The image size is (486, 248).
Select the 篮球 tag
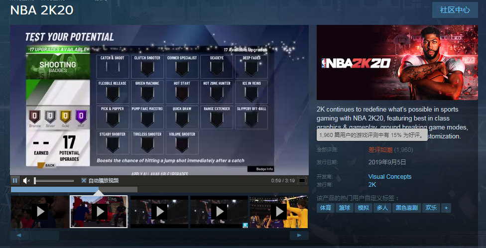(x=345, y=208)
